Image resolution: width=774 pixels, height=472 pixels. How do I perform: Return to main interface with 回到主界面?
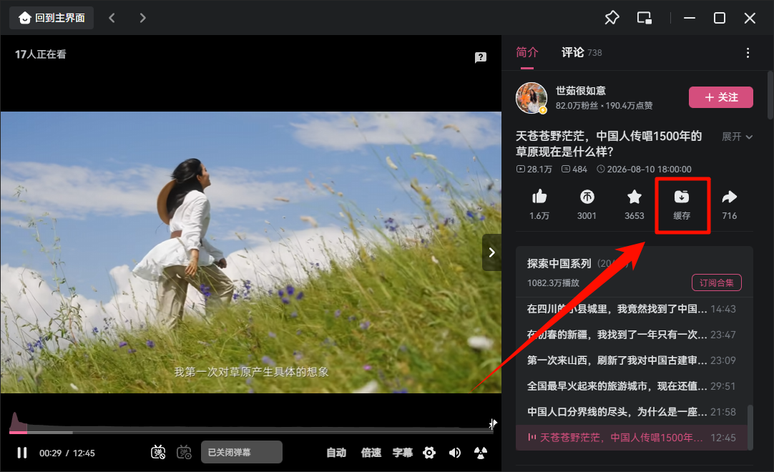[x=52, y=19]
